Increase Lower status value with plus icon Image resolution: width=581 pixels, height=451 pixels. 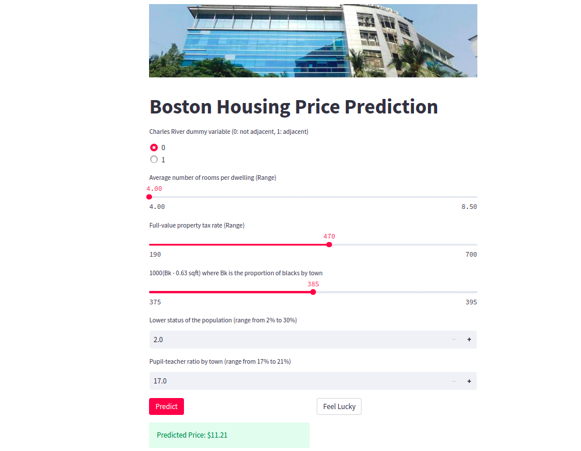469,339
